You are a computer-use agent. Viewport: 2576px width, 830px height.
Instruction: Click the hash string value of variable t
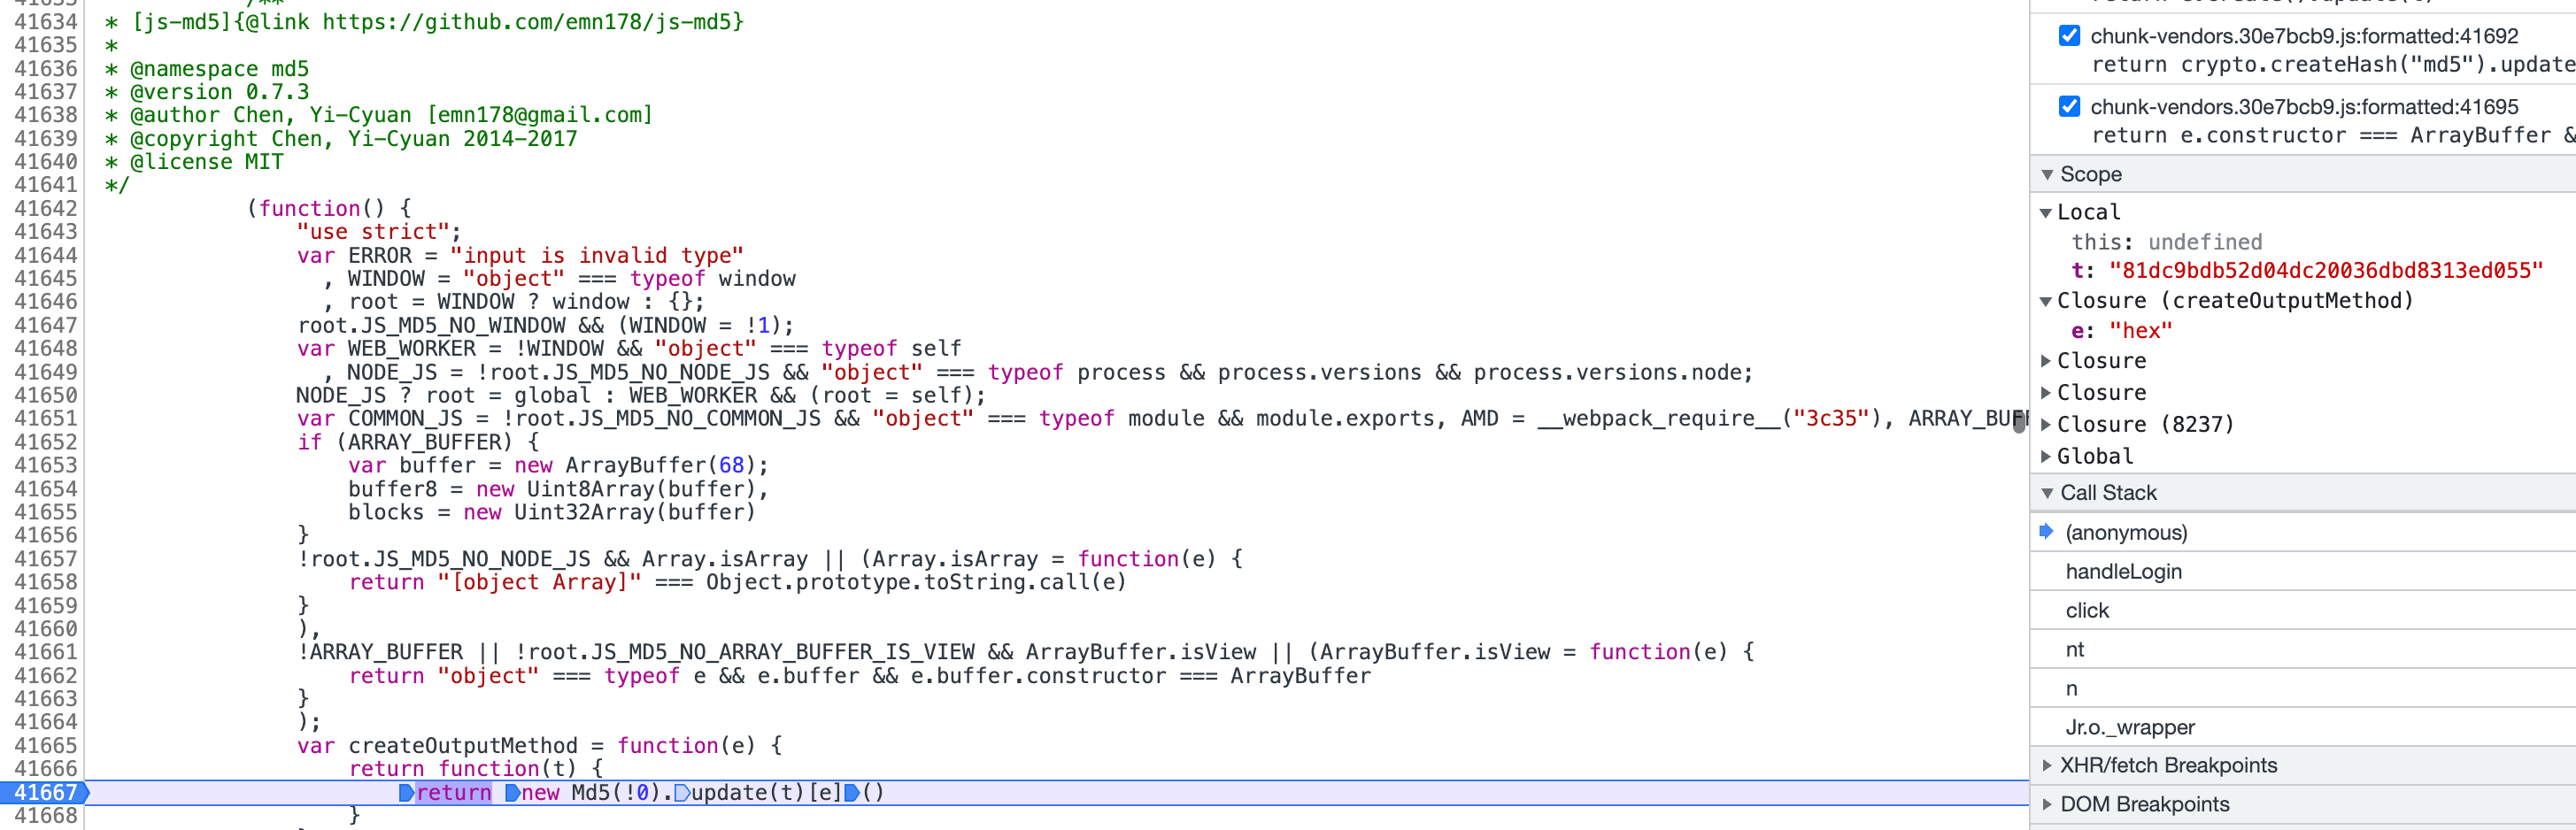2325,271
